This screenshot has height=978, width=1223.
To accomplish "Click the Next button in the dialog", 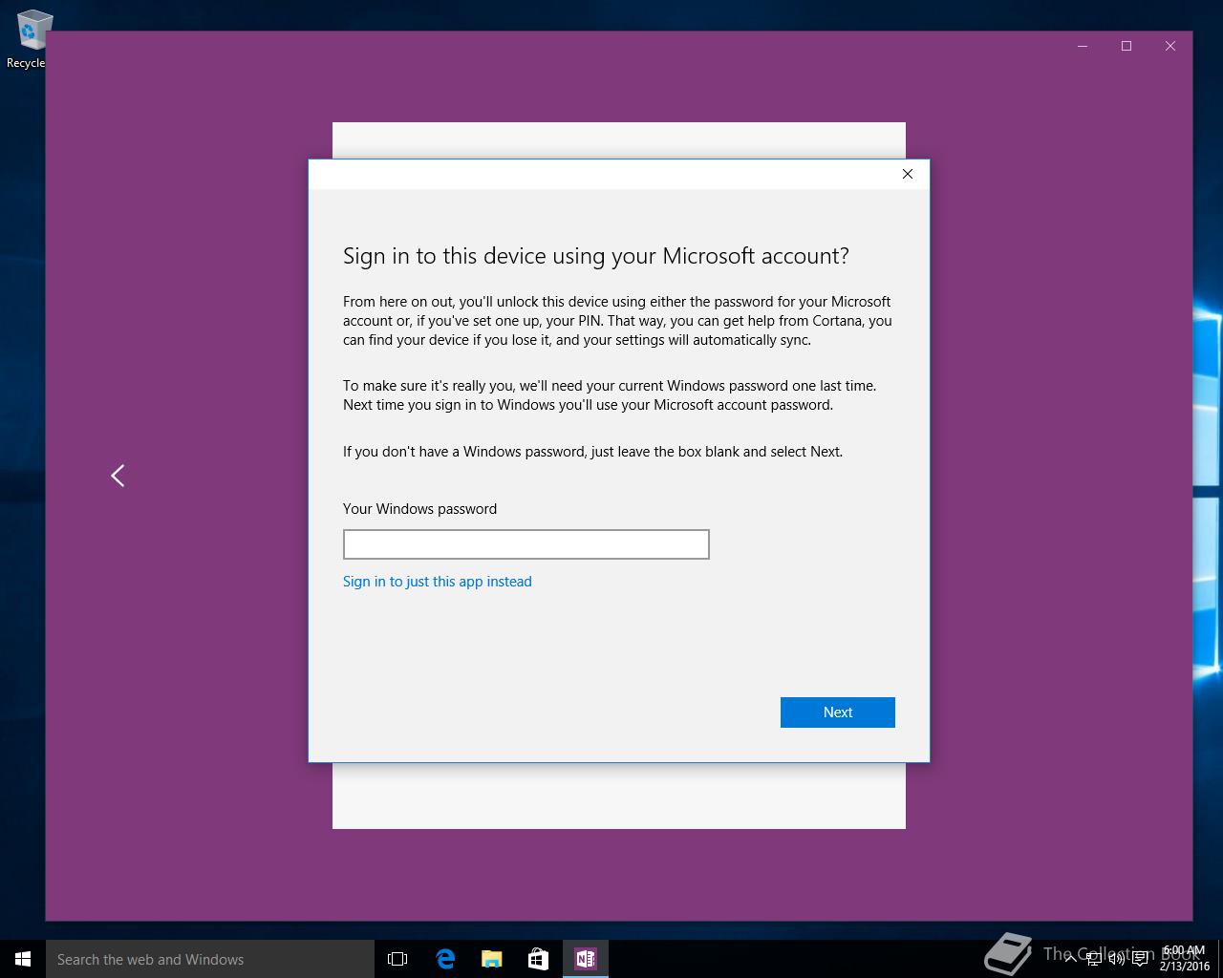I will [x=837, y=712].
